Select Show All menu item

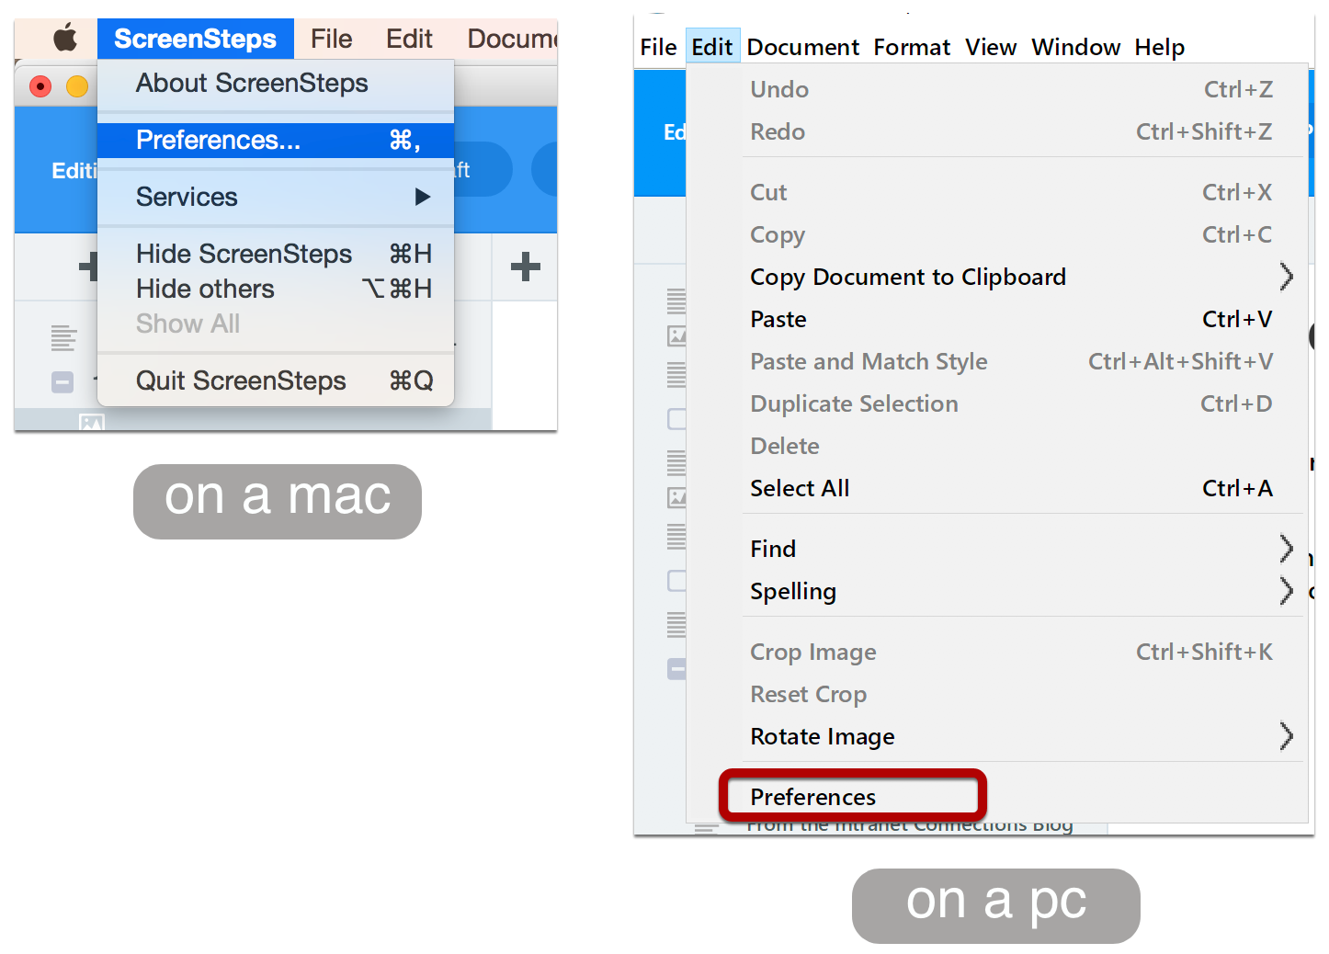276,324
